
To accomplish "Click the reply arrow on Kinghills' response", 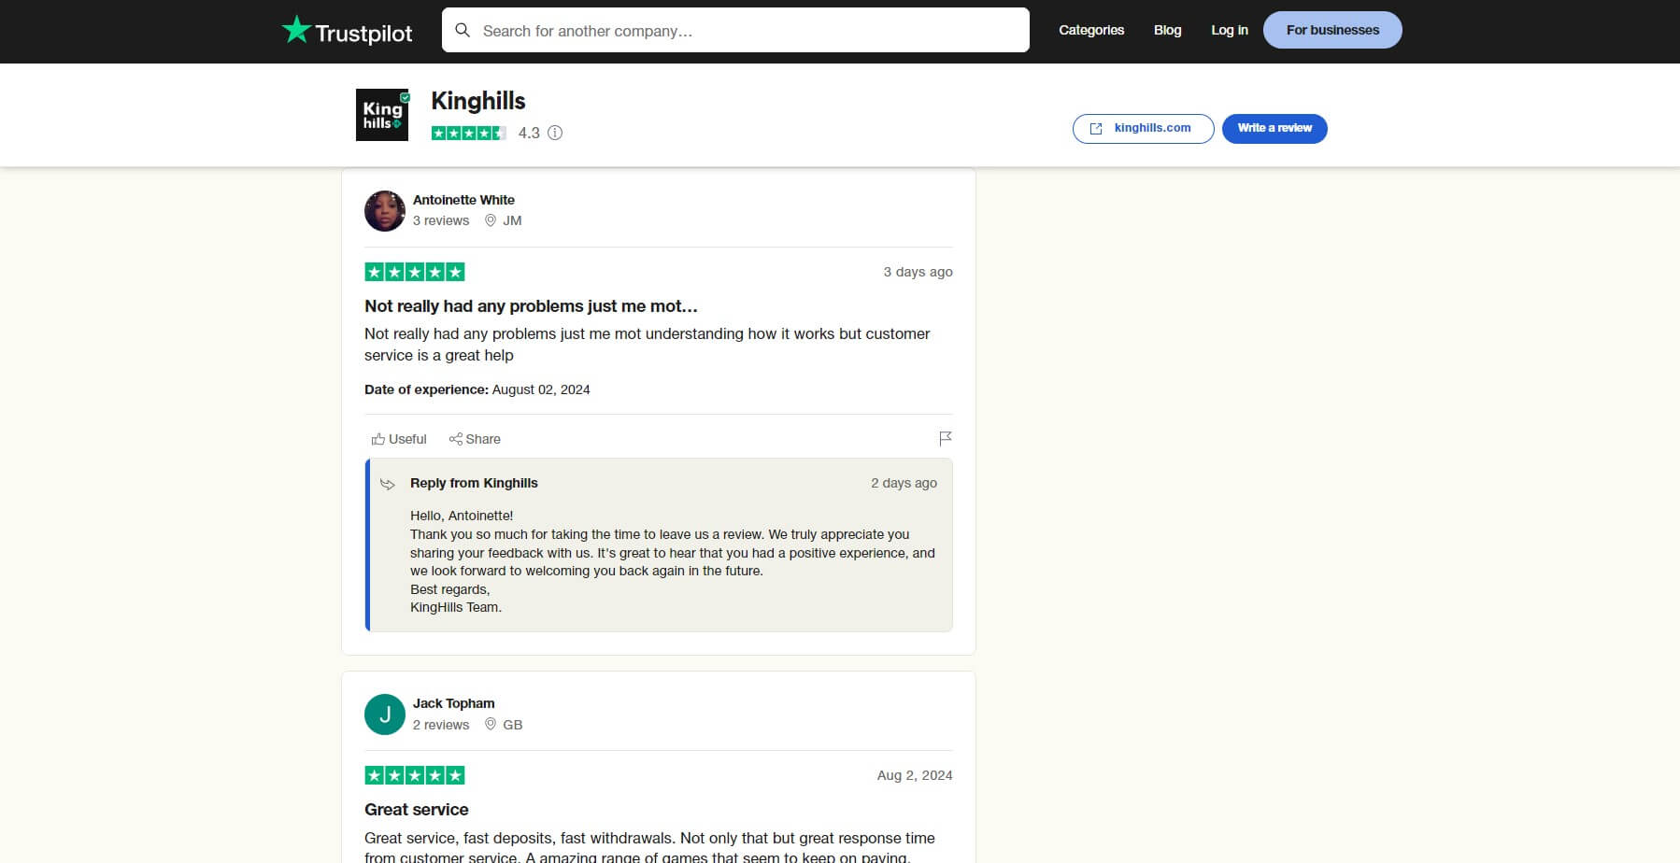I will coord(387,484).
